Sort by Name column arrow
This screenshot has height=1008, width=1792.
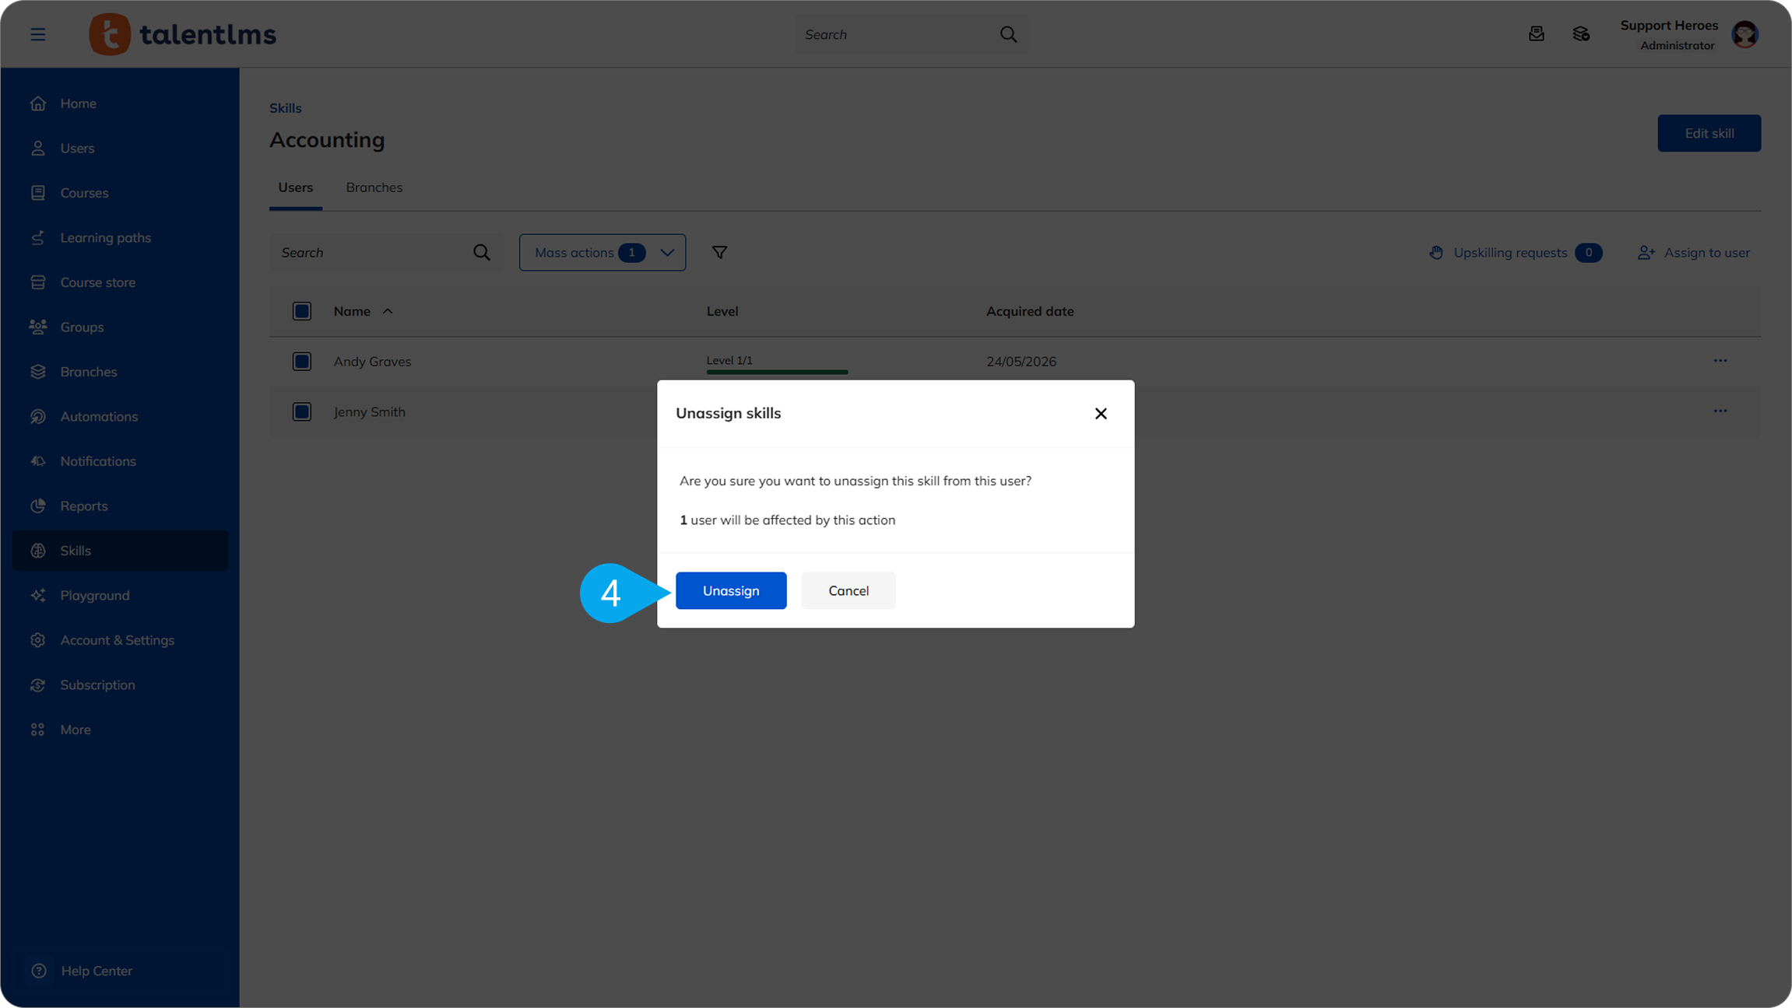(387, 311)
